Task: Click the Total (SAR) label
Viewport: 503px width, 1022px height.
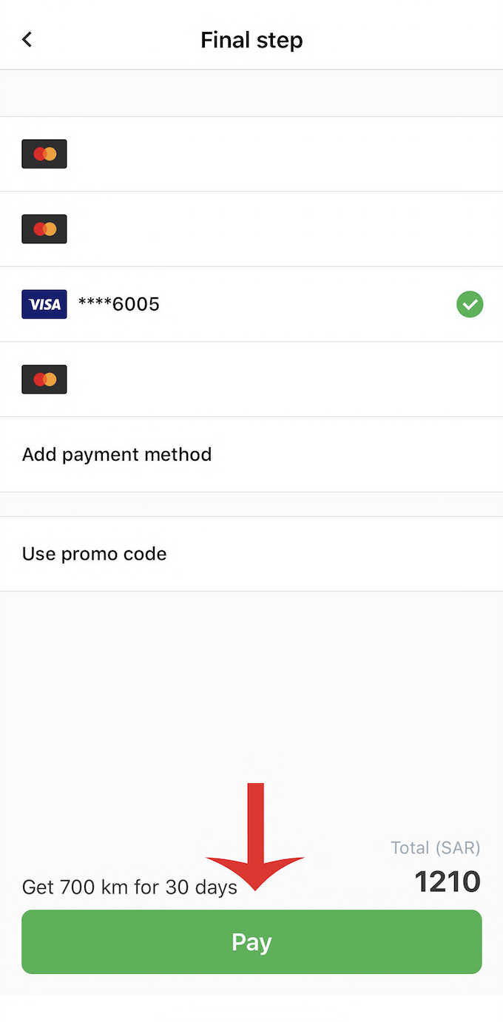Action: 436,847
